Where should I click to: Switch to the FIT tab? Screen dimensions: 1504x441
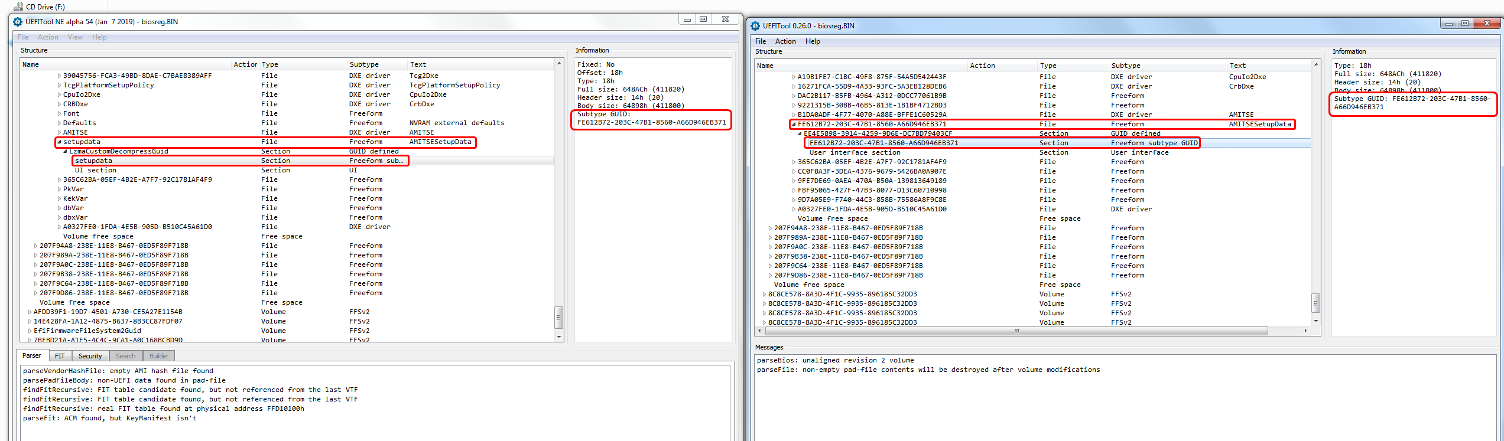[60, 356]
